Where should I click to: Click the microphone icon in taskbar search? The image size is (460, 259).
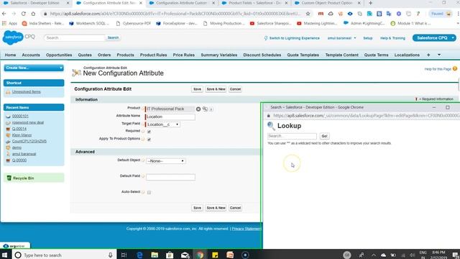[110, 255]
